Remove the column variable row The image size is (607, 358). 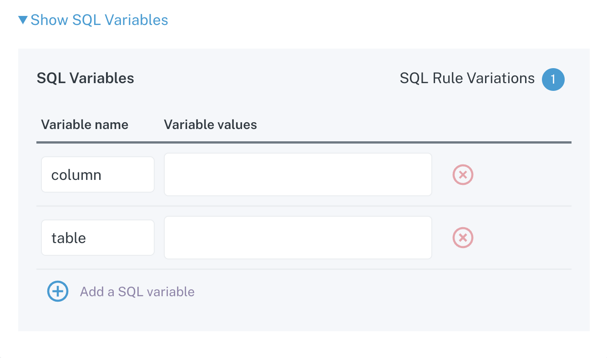click(463, 175)
